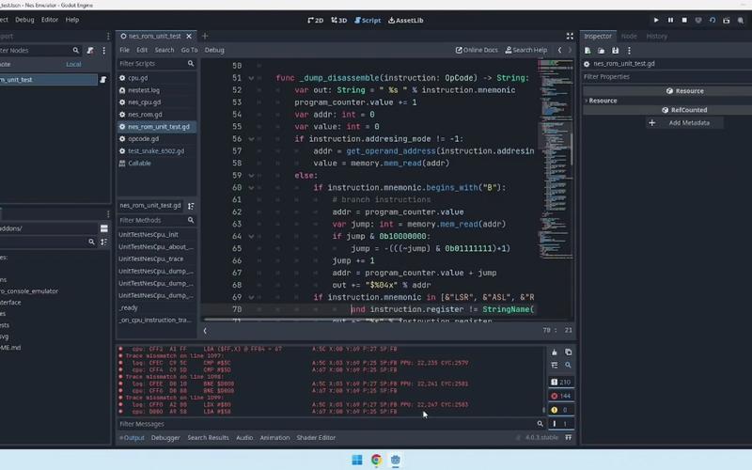The height and width of the screenshot is (470, 752).
Task: Fold the else block at line 59
Action: coord(251,176)
